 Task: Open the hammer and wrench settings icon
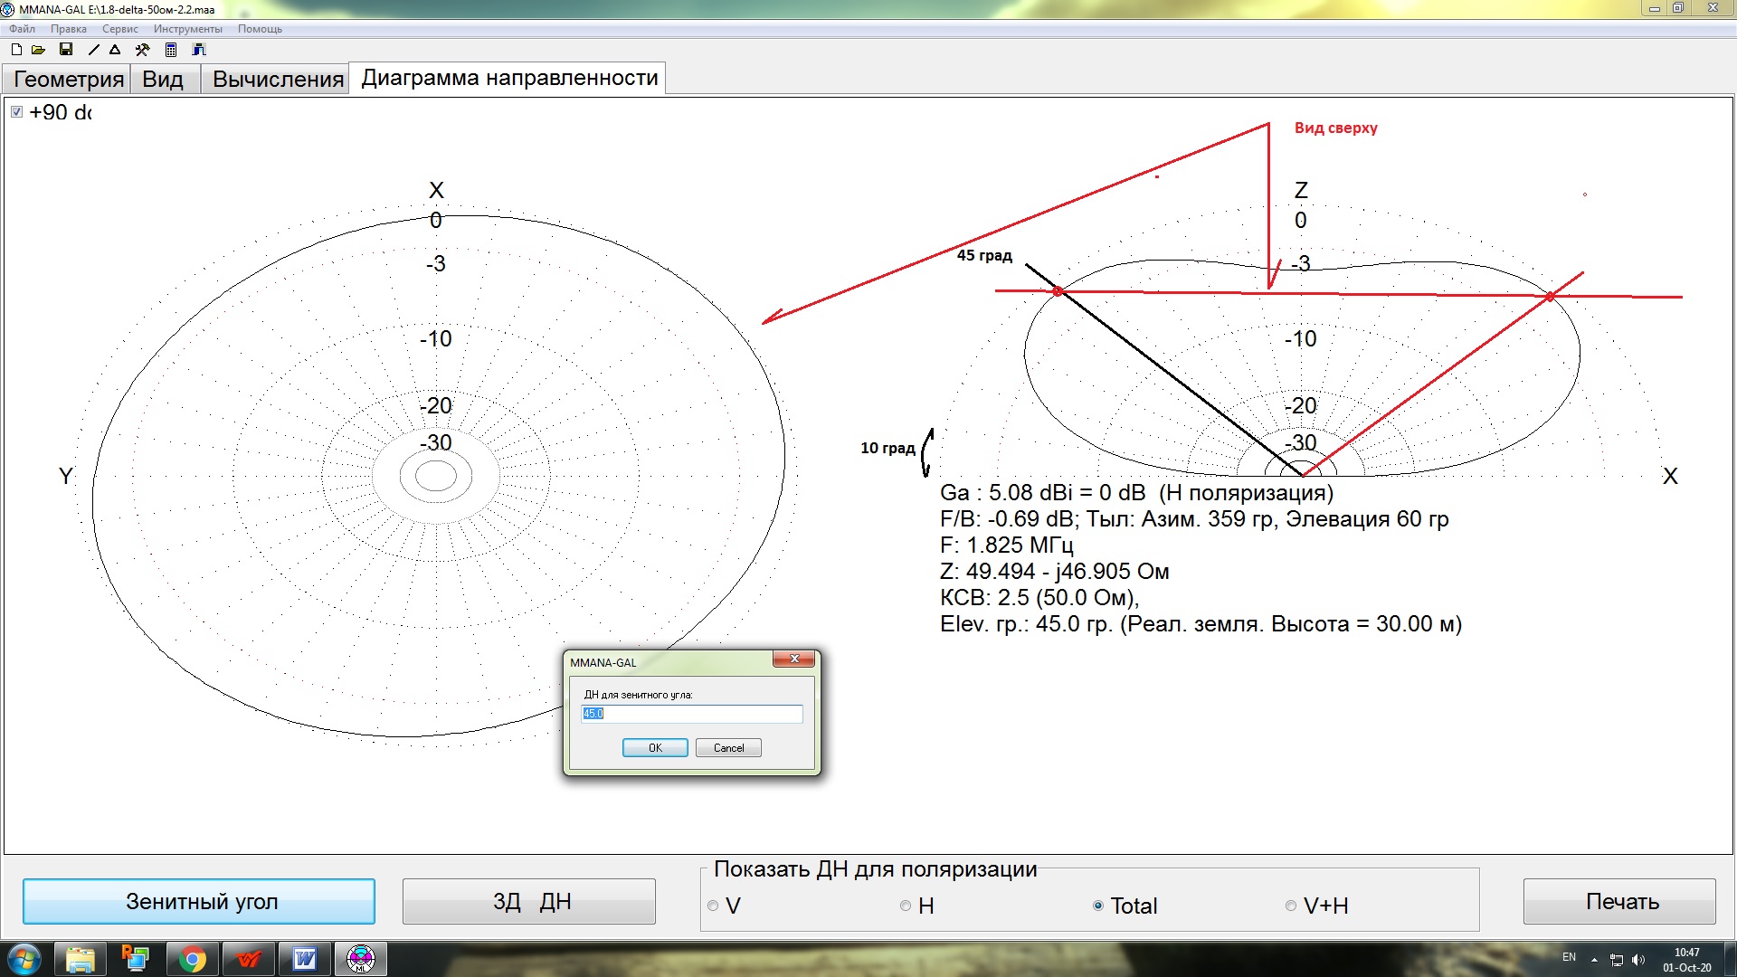point(142,50)
